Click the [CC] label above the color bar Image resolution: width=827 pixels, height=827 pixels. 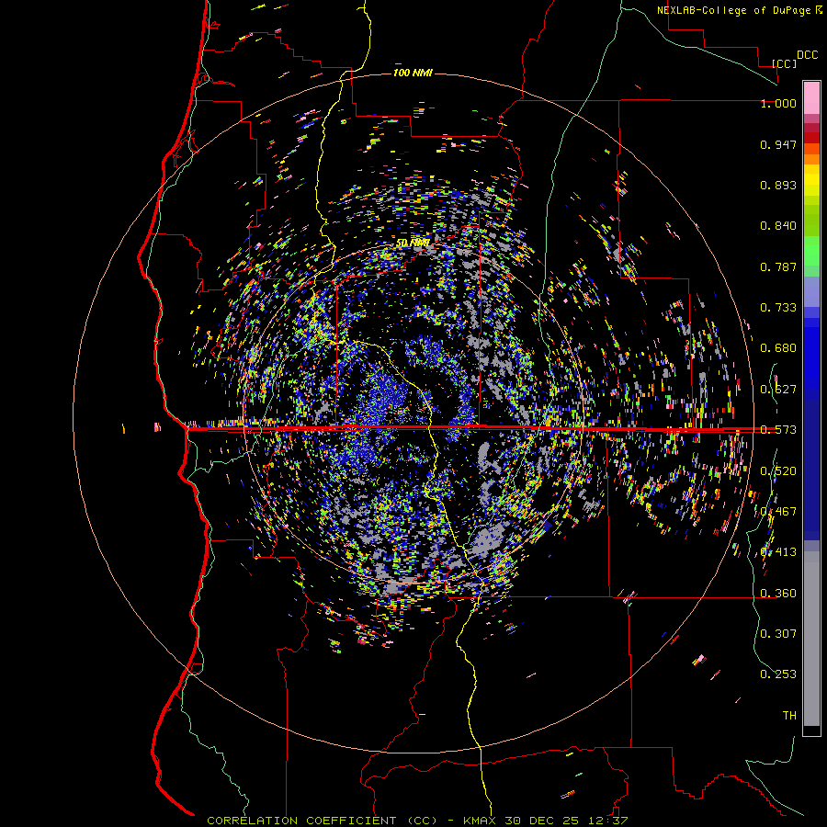[x=785, y=63]
